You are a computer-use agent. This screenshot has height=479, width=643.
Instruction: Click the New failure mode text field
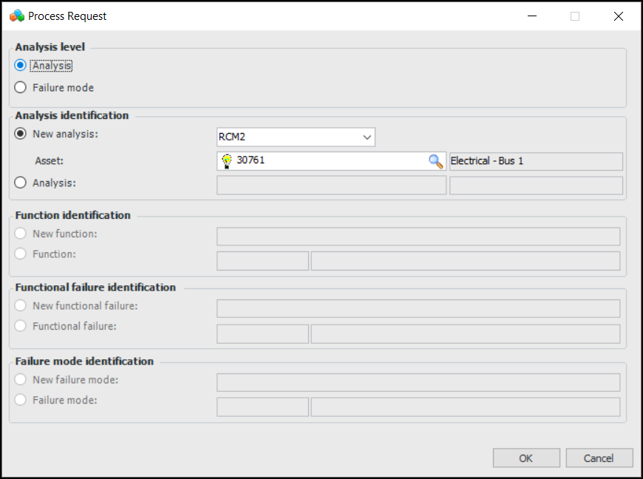418,382
